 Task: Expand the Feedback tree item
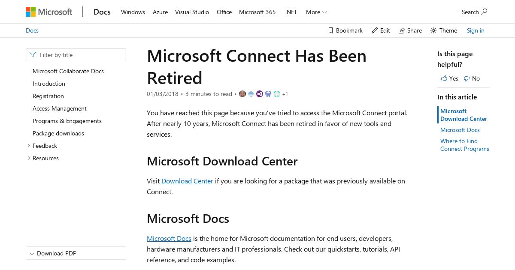tap(29, 146)
